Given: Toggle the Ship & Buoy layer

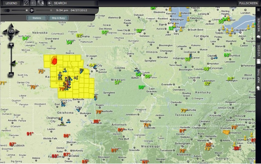Looking at the screenshot, I should (58, 18).
